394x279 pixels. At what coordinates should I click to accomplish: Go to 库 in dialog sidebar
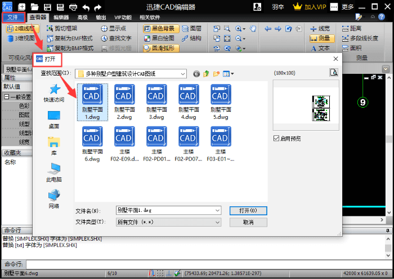tap(54, 147)
